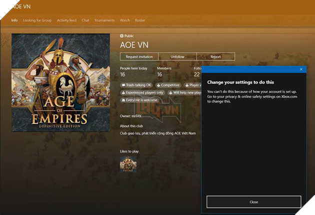Click the Request invitation button

point(139,57)
